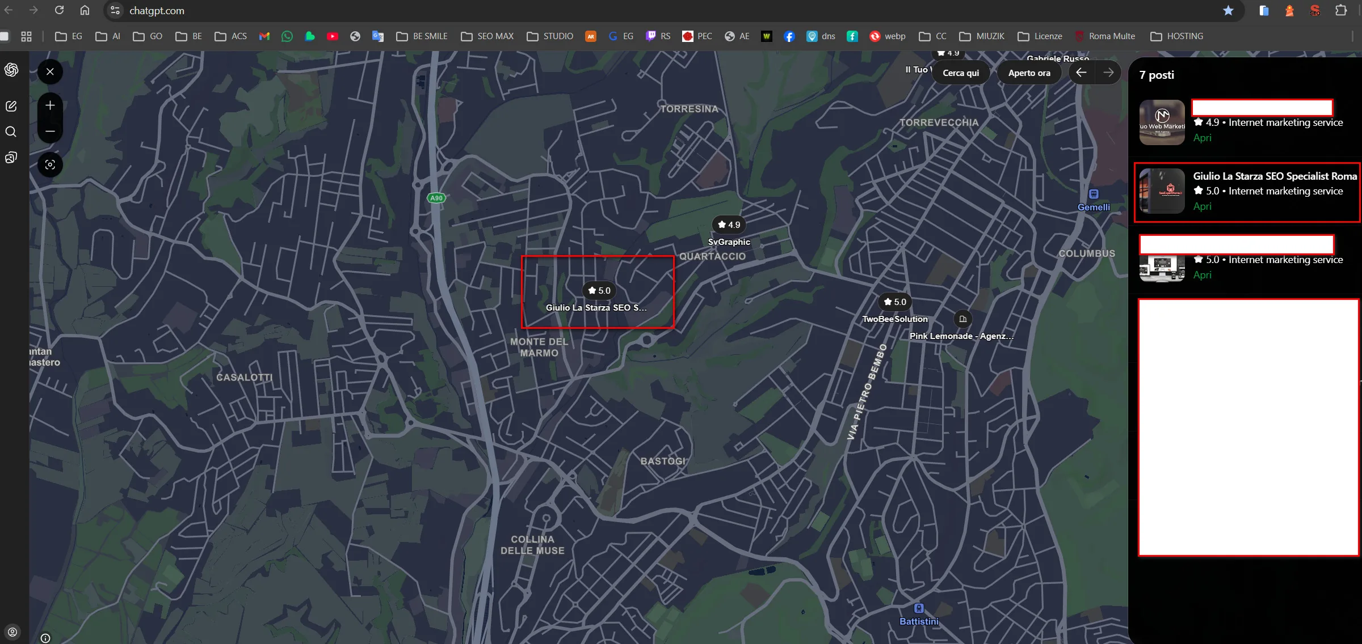Open the red SEO extension icon
Viewport: 1362px width, 644px height.
click(1315, 10)
